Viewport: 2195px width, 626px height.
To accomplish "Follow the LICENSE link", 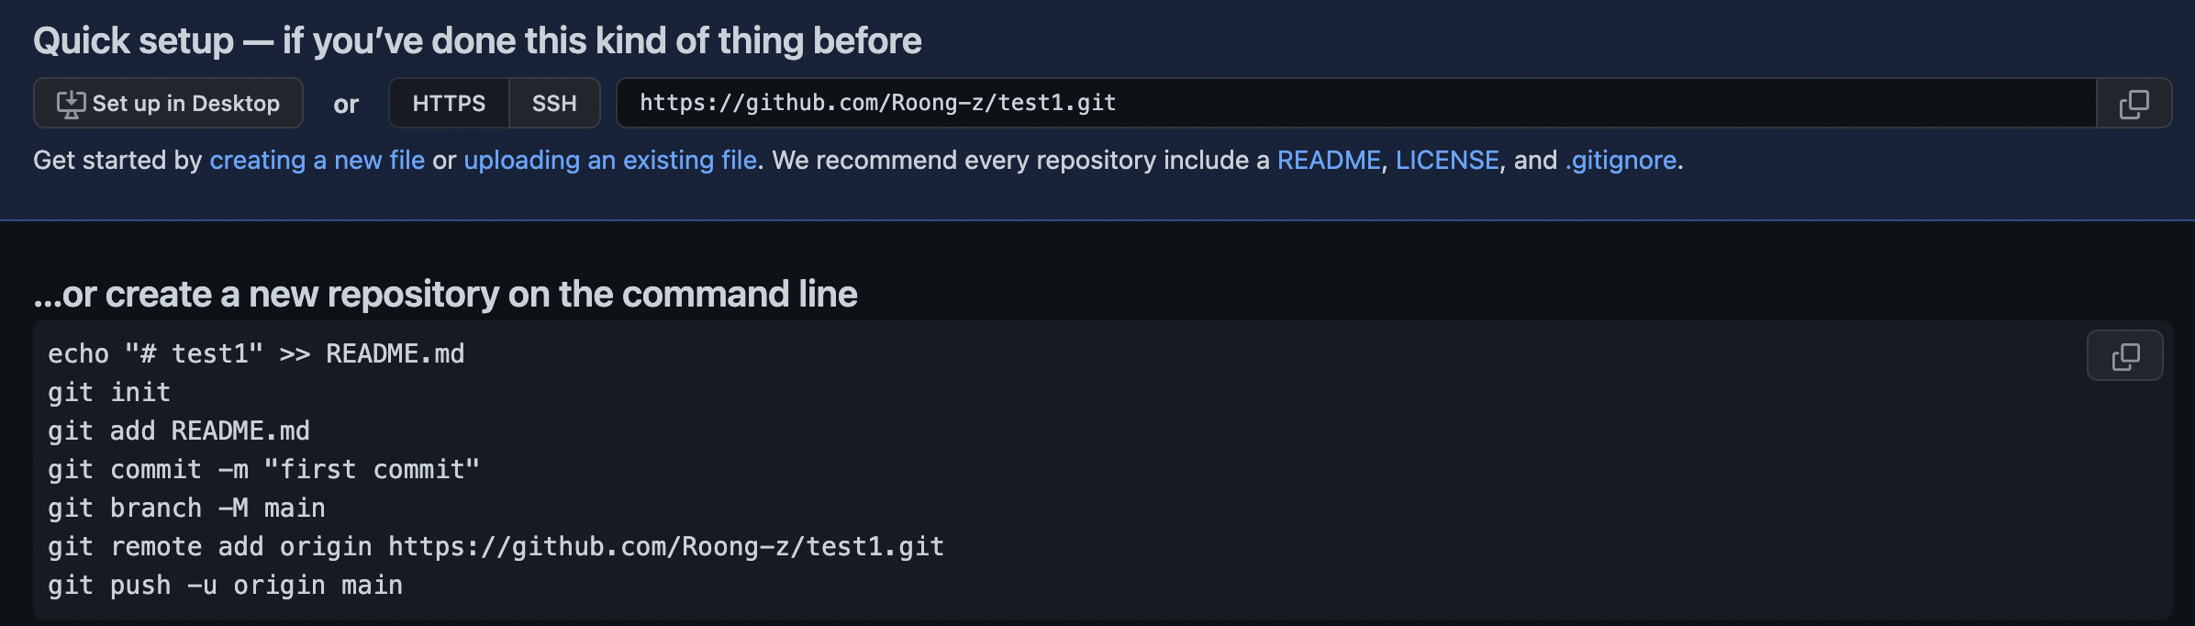I will tap(1447, 161).
